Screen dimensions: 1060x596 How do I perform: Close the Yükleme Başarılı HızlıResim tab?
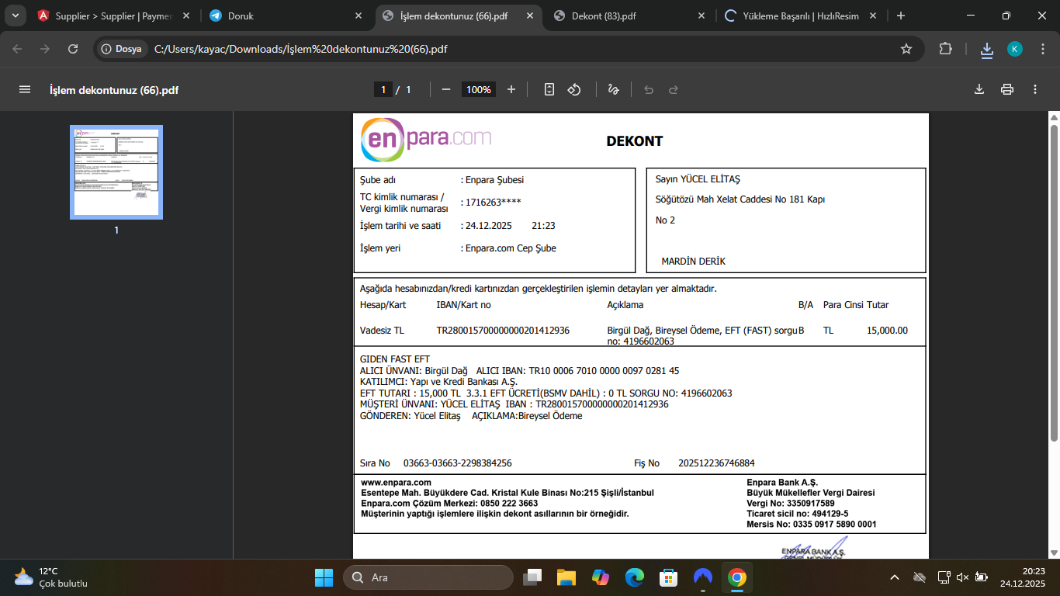click(873, 16)
